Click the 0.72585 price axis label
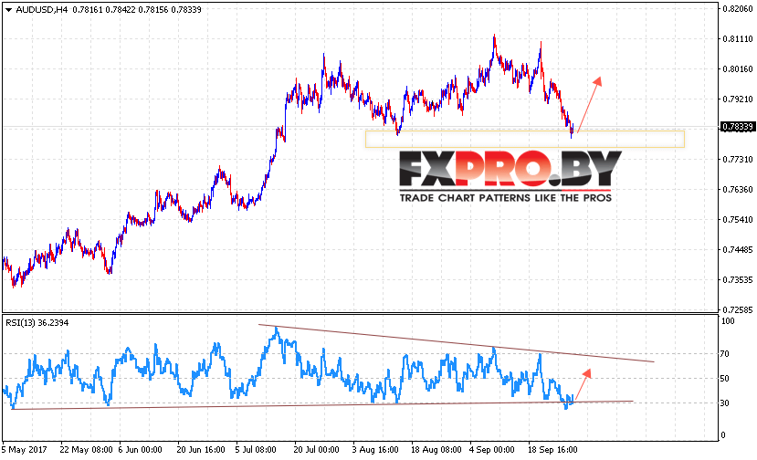This screenshot has width=757, height=460. click(x=738, y=310)
